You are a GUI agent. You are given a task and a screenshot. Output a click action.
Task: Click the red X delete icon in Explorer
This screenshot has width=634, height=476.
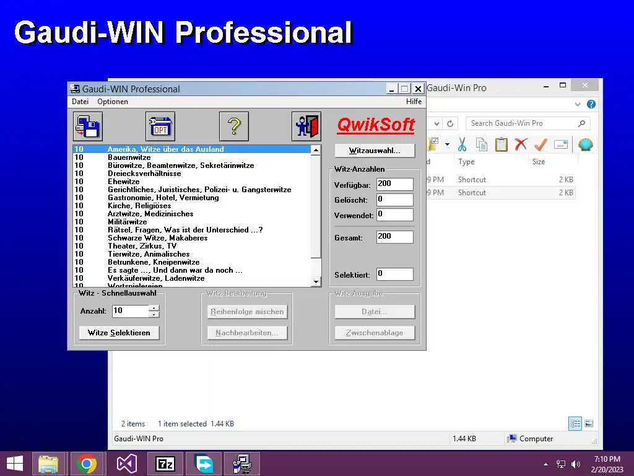tap(521, 144)
